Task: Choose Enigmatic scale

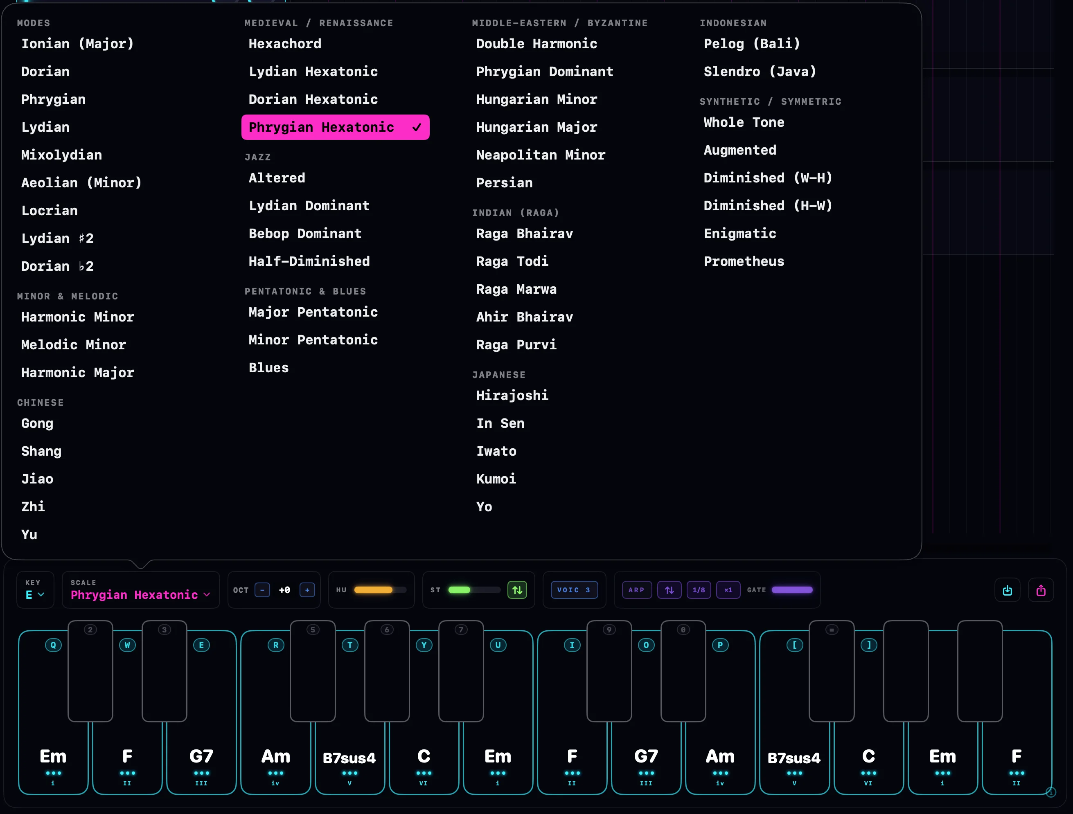Action: click(x=740, y=234)
